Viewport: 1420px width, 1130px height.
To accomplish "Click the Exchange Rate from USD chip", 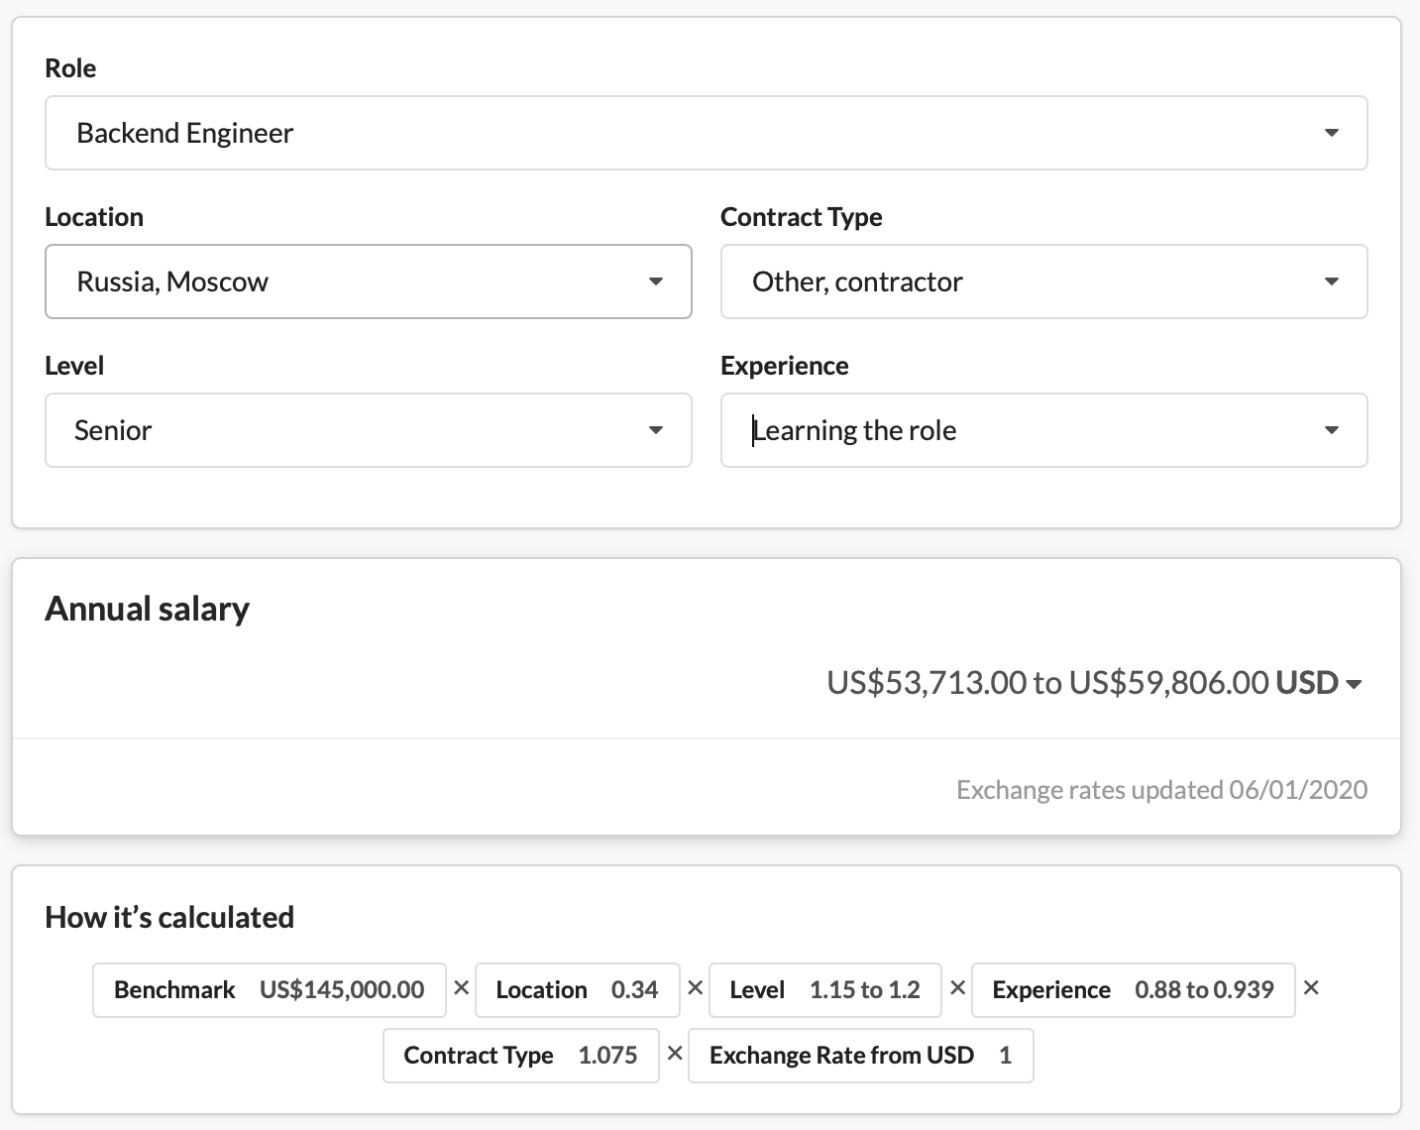I will tap(860, 1056).
